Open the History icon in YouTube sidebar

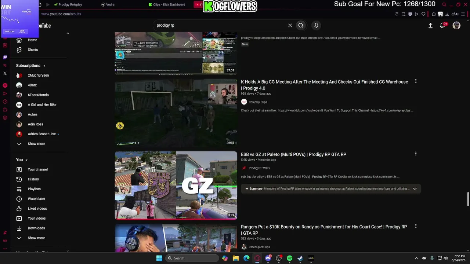(x=19, y=179)
